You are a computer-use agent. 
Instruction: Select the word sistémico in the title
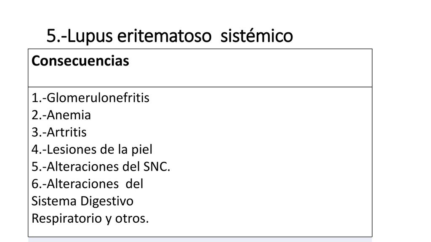pos(257,36)
